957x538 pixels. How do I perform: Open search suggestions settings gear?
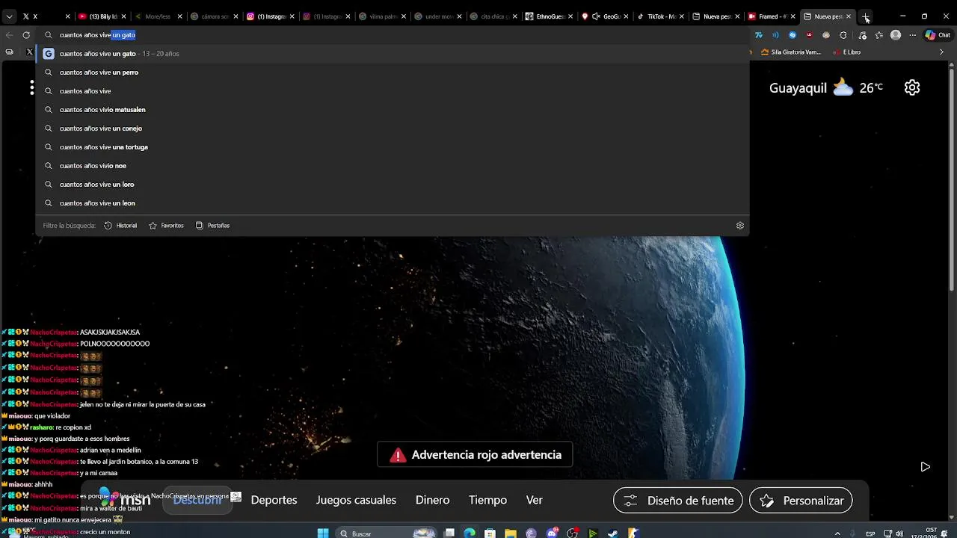pos(740,226)
